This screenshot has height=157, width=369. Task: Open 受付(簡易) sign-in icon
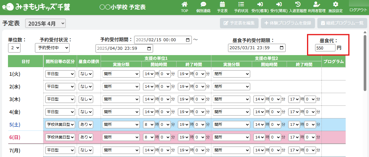tap(279, 5)
